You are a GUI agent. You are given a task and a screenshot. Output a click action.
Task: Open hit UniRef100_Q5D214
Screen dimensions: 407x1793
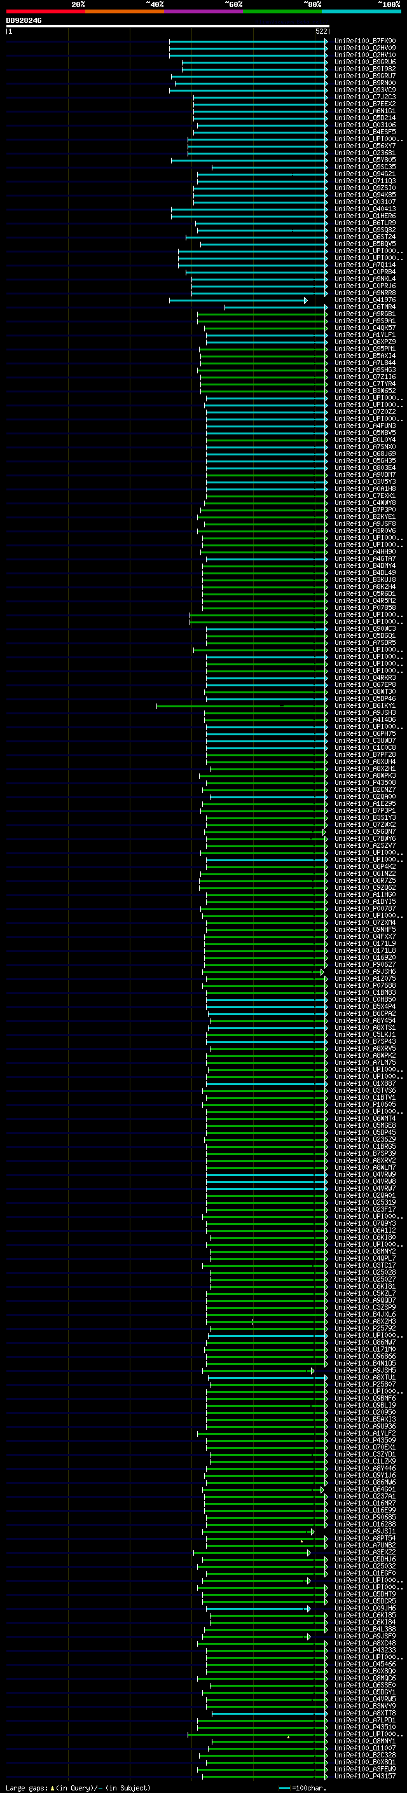pyautogui.click(x=364, y=118)
